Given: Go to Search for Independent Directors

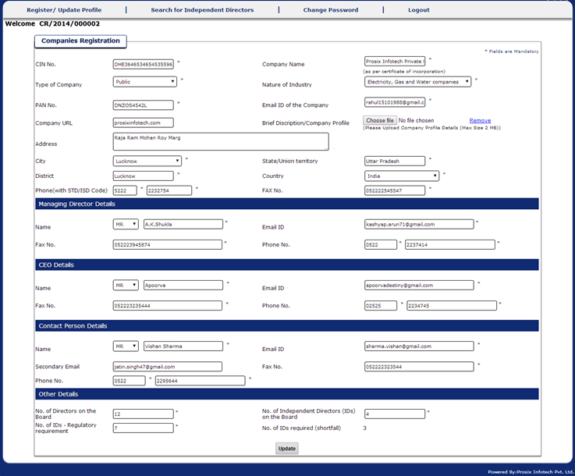Looking at the screenshot, I should [x=202, y=10].
